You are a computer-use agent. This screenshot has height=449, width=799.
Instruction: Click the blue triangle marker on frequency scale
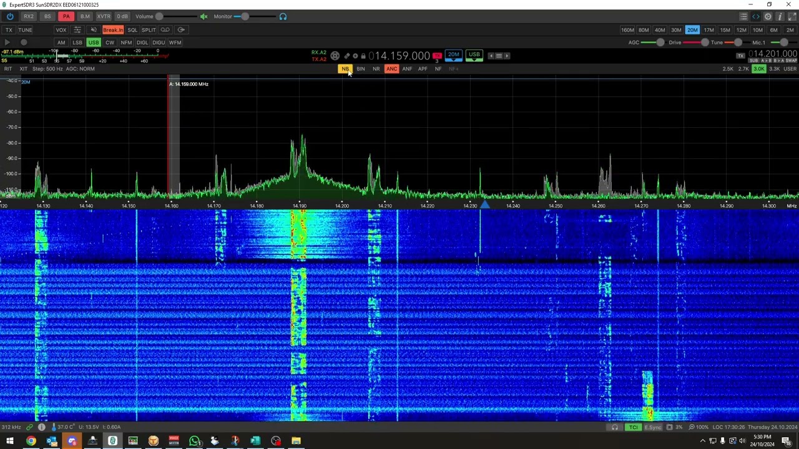pos(485,205)
